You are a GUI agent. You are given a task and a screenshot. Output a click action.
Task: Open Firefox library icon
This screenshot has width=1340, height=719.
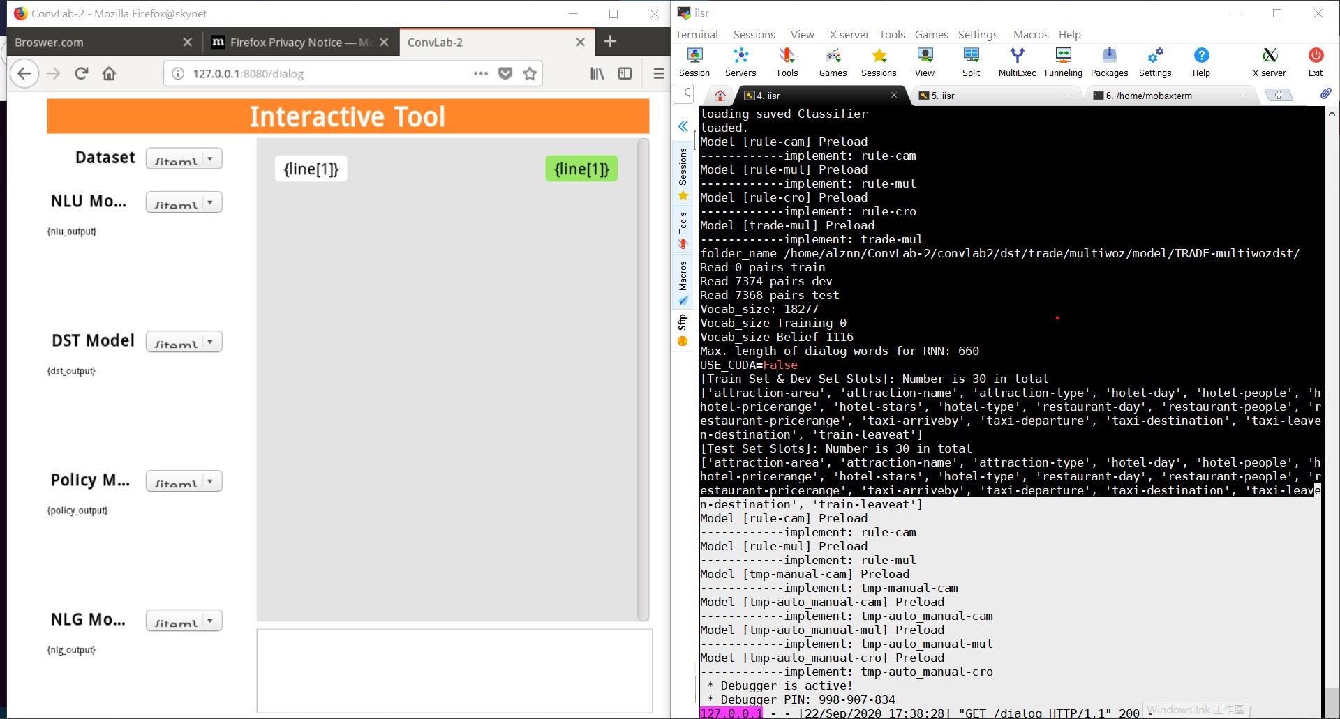597,73
